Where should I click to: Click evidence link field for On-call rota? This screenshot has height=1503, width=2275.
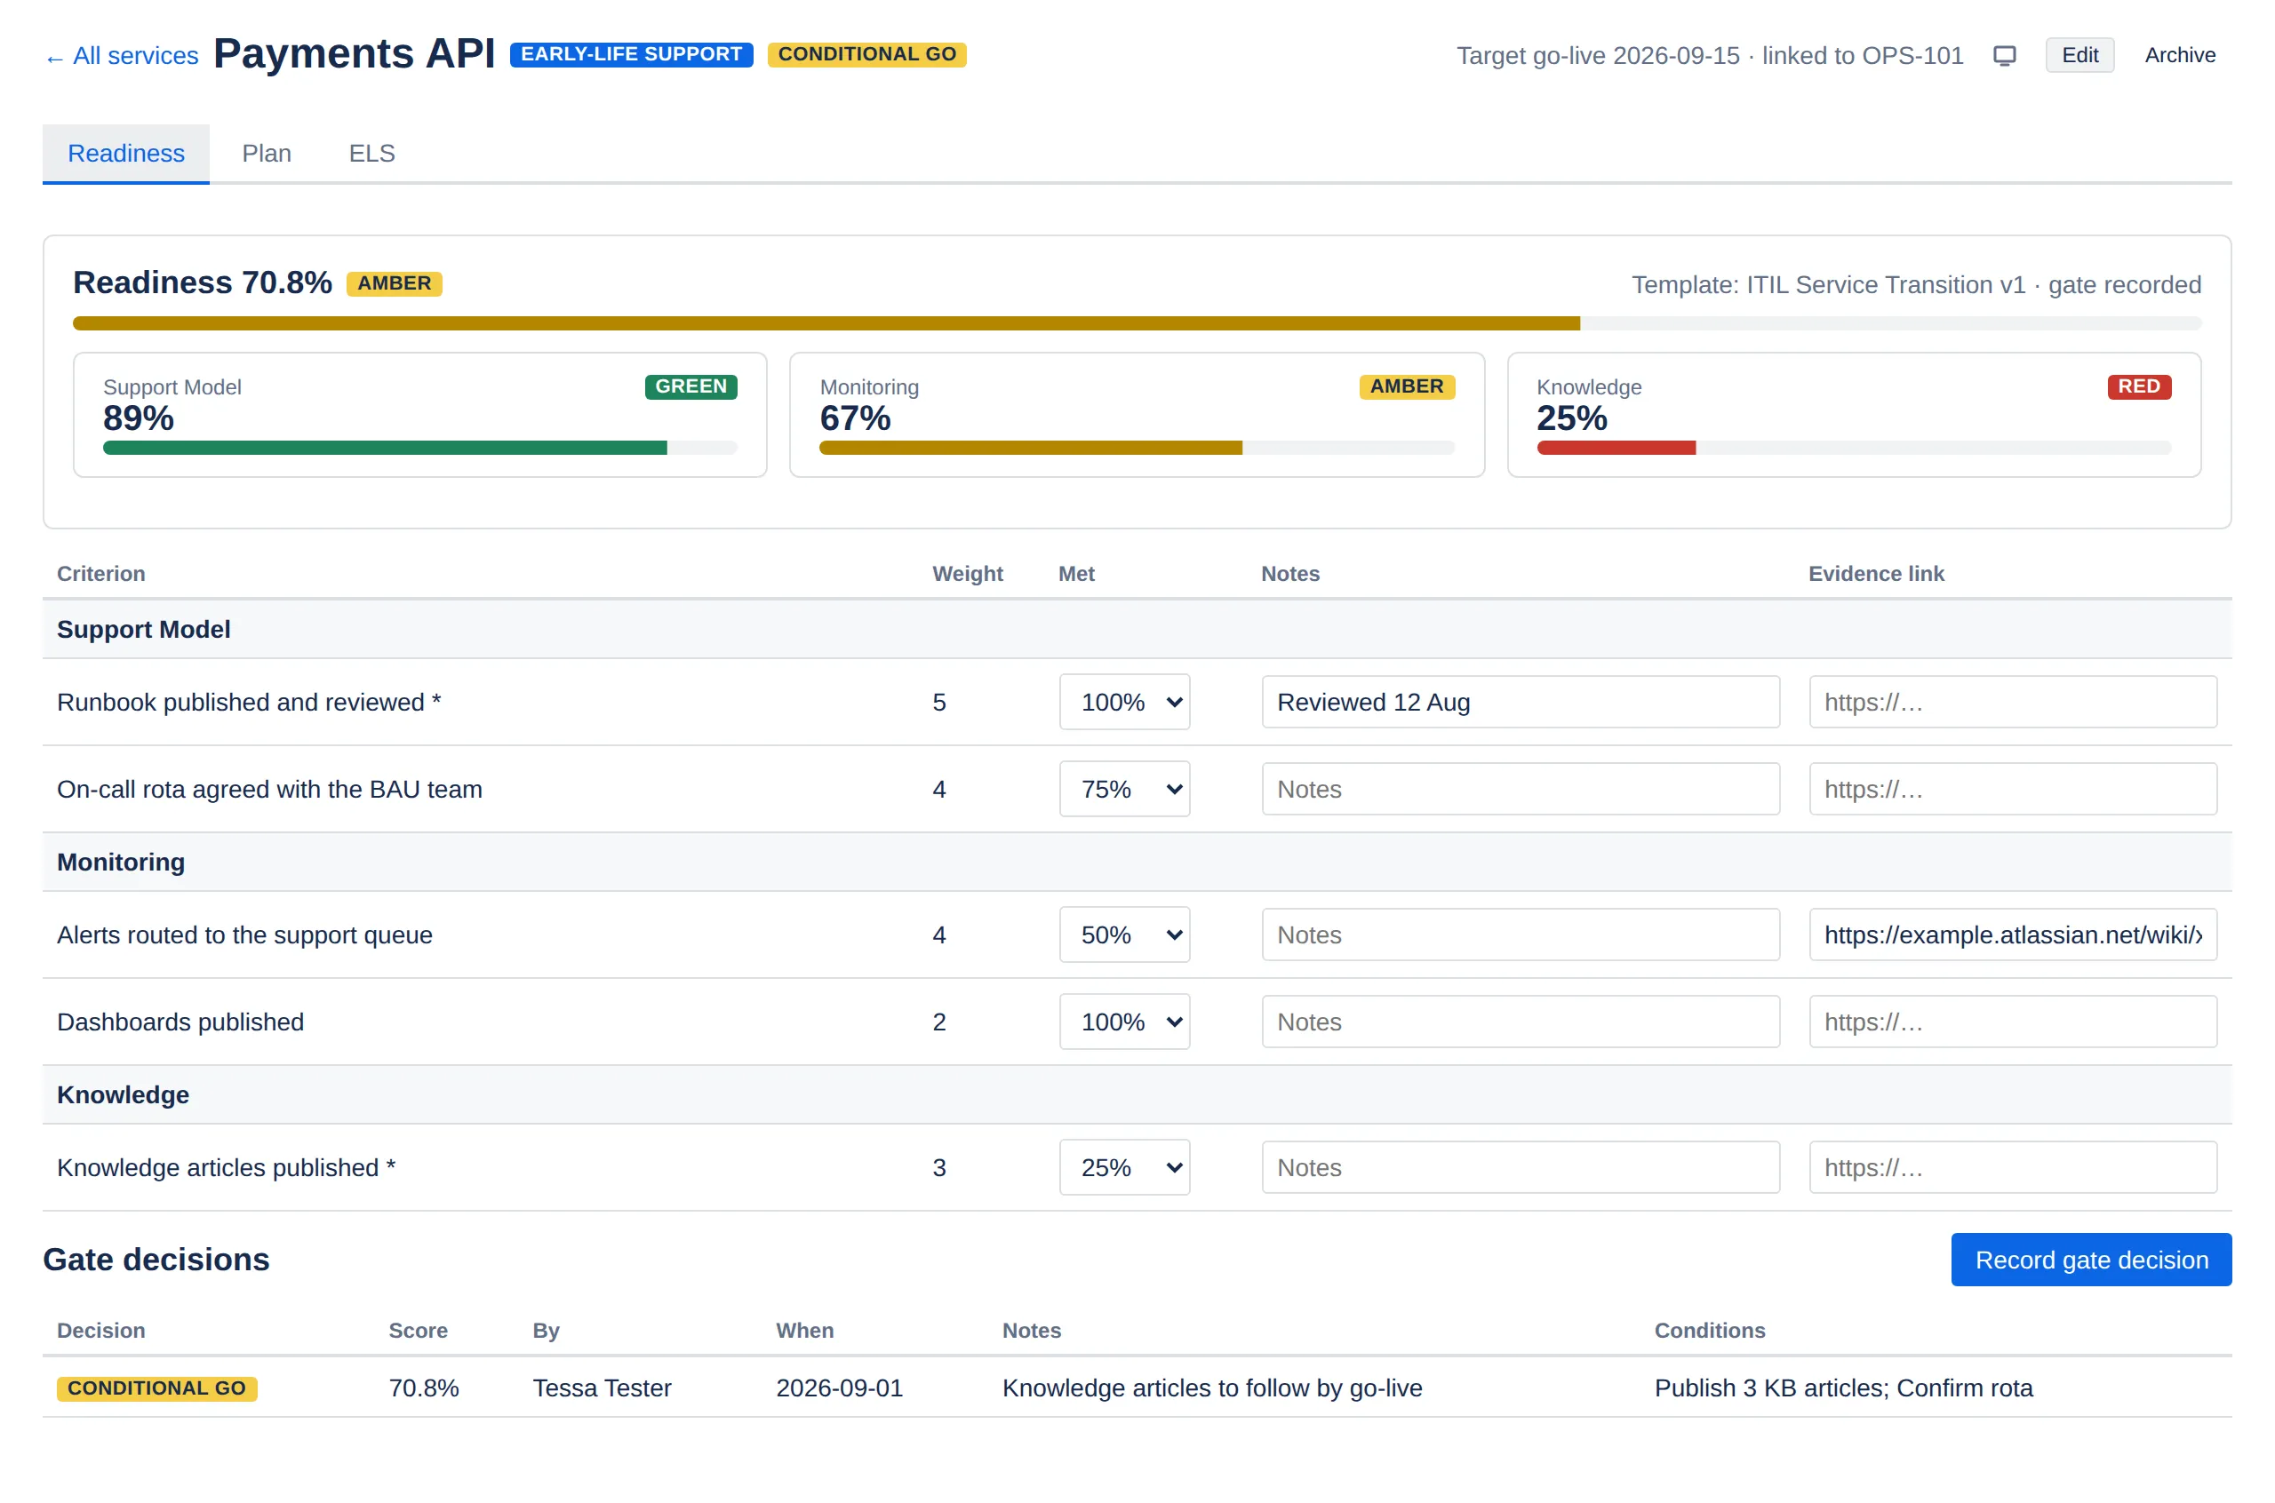(2012, 789)
